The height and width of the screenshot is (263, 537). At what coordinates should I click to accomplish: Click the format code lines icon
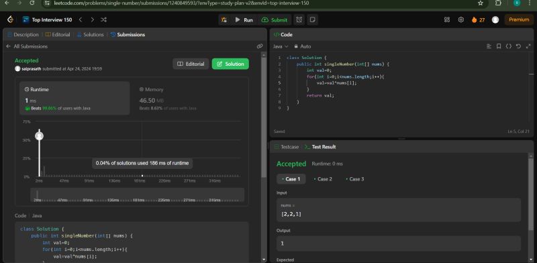click(489, 46)
